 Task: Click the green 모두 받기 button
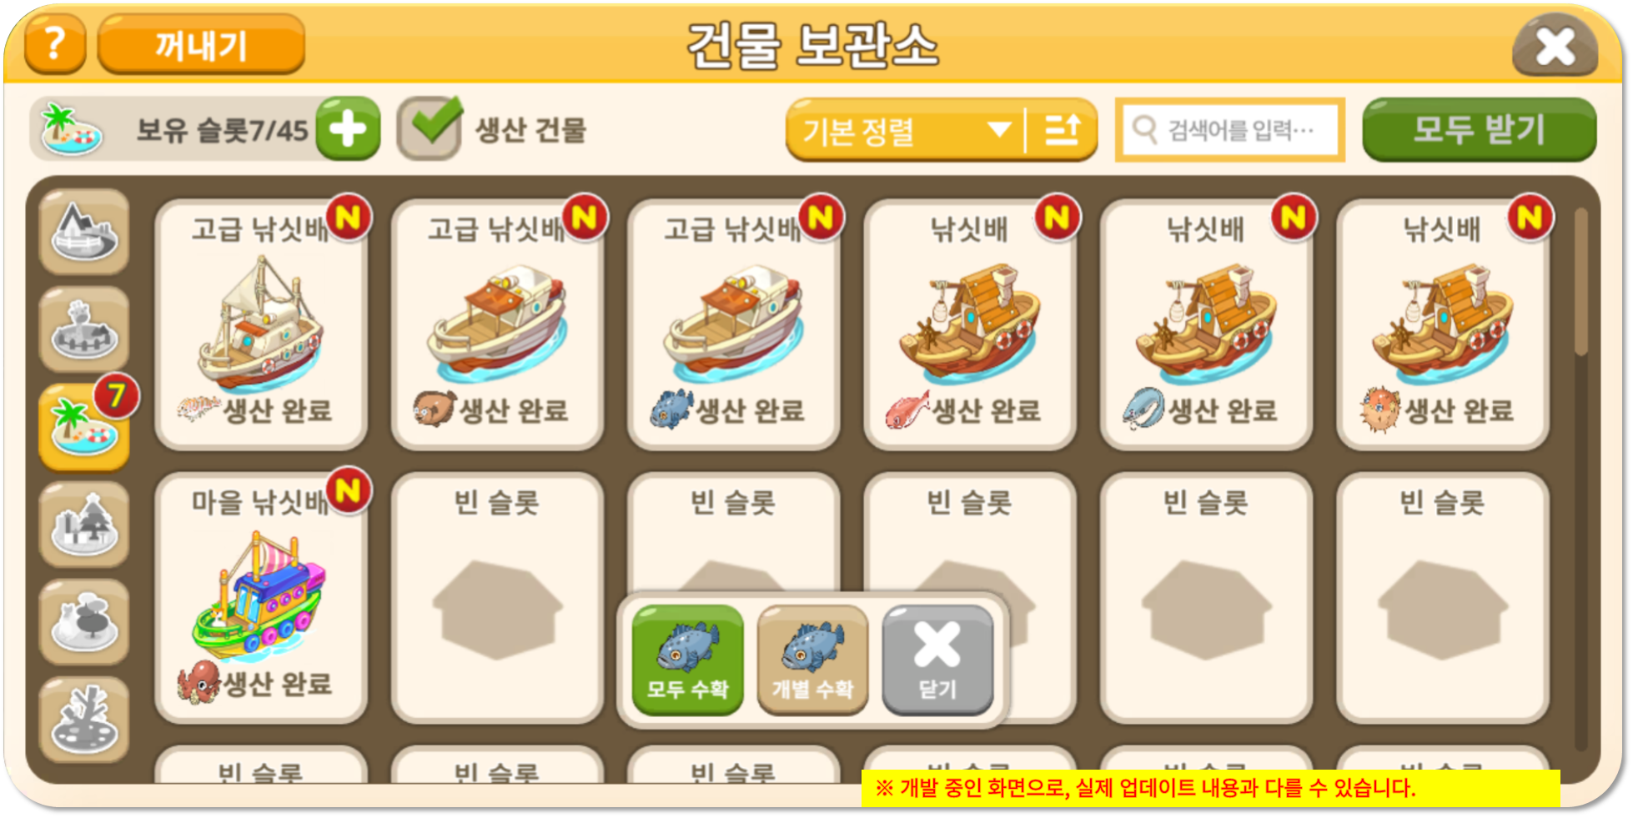pyautogui.click(x=1480, y=129)
